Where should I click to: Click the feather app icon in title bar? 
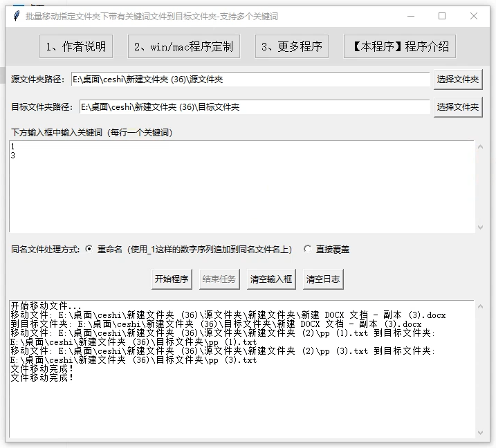(17, 16)
